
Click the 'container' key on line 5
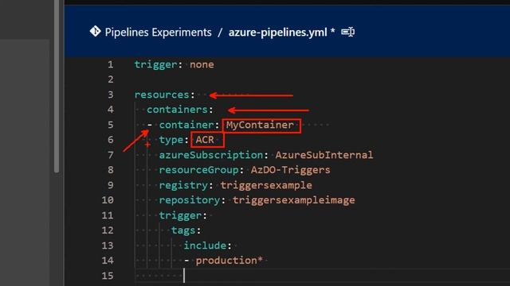pyautogui.click(x=186, y=125)
